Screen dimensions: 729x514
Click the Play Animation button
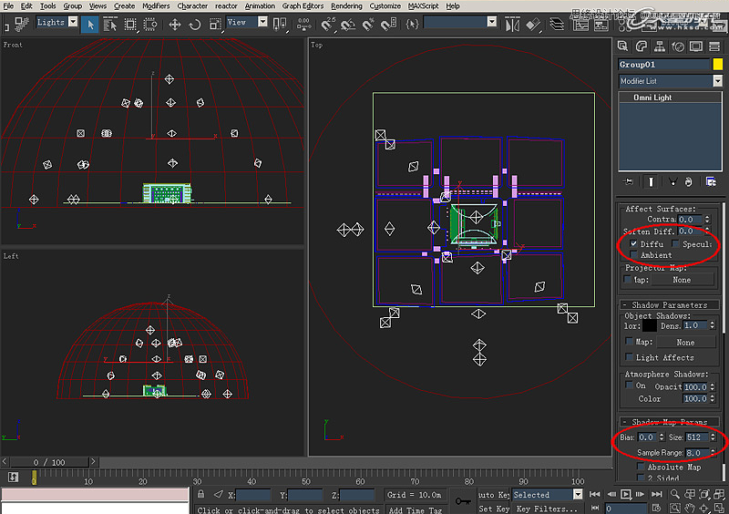(627, 495)
